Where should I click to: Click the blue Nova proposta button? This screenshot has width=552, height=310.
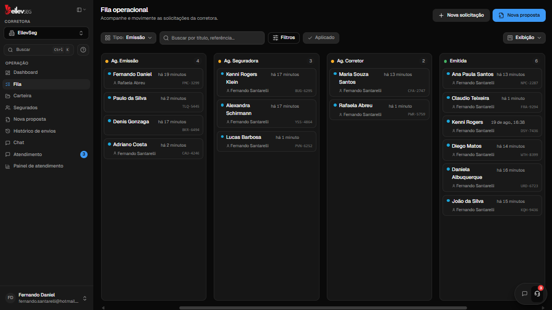pos(519,15)
